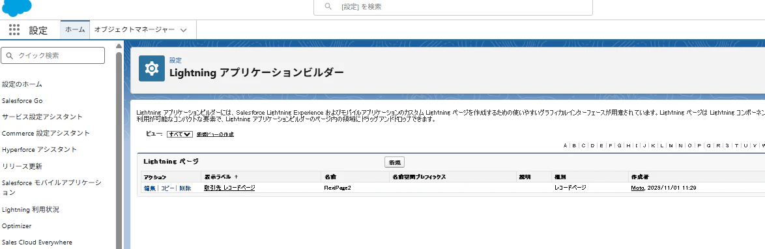The image size is (765, 249).
Task: Sort by the 作成者 column header
Action: pyautogui.click(x=640, y=177)
